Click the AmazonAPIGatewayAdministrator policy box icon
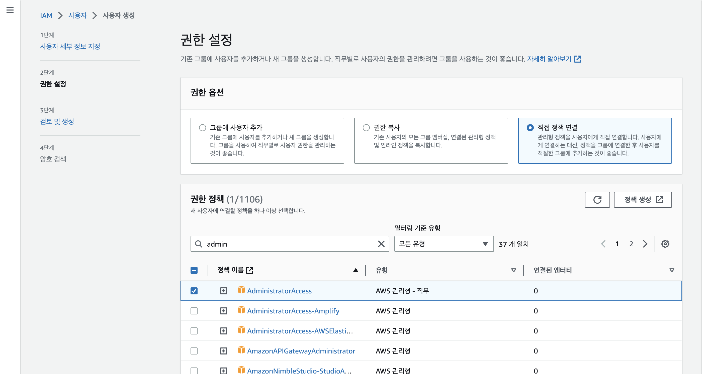Viewport: 705px width, 374px height. (241, 350)
